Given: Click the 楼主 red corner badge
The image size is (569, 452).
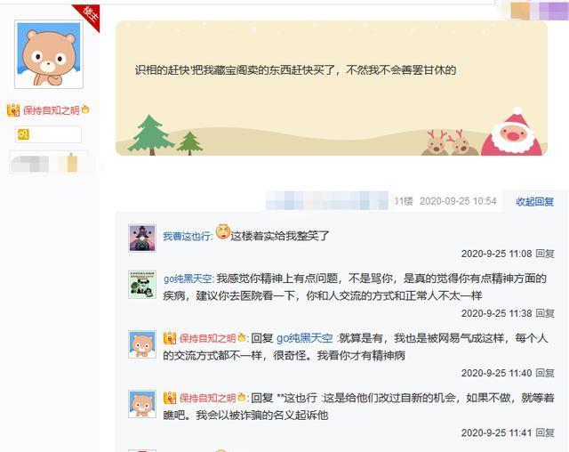Looking at the screenshot, I should pyautogui.click(x=89, y=15).
